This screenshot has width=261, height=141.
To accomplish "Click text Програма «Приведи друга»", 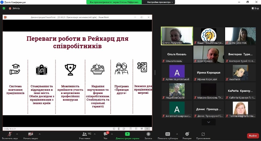I will [121, 90].
